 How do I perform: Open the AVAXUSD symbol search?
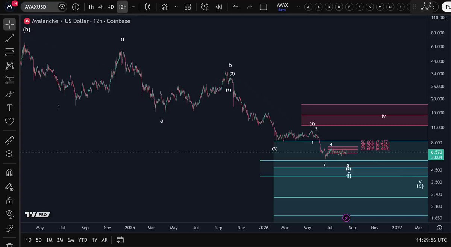(x=39, y=7)
